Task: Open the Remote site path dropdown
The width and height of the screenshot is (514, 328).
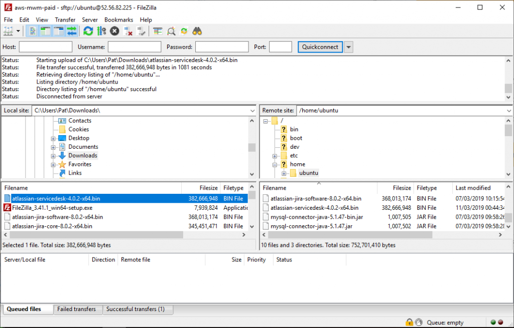Action: (x=509, y=111)
